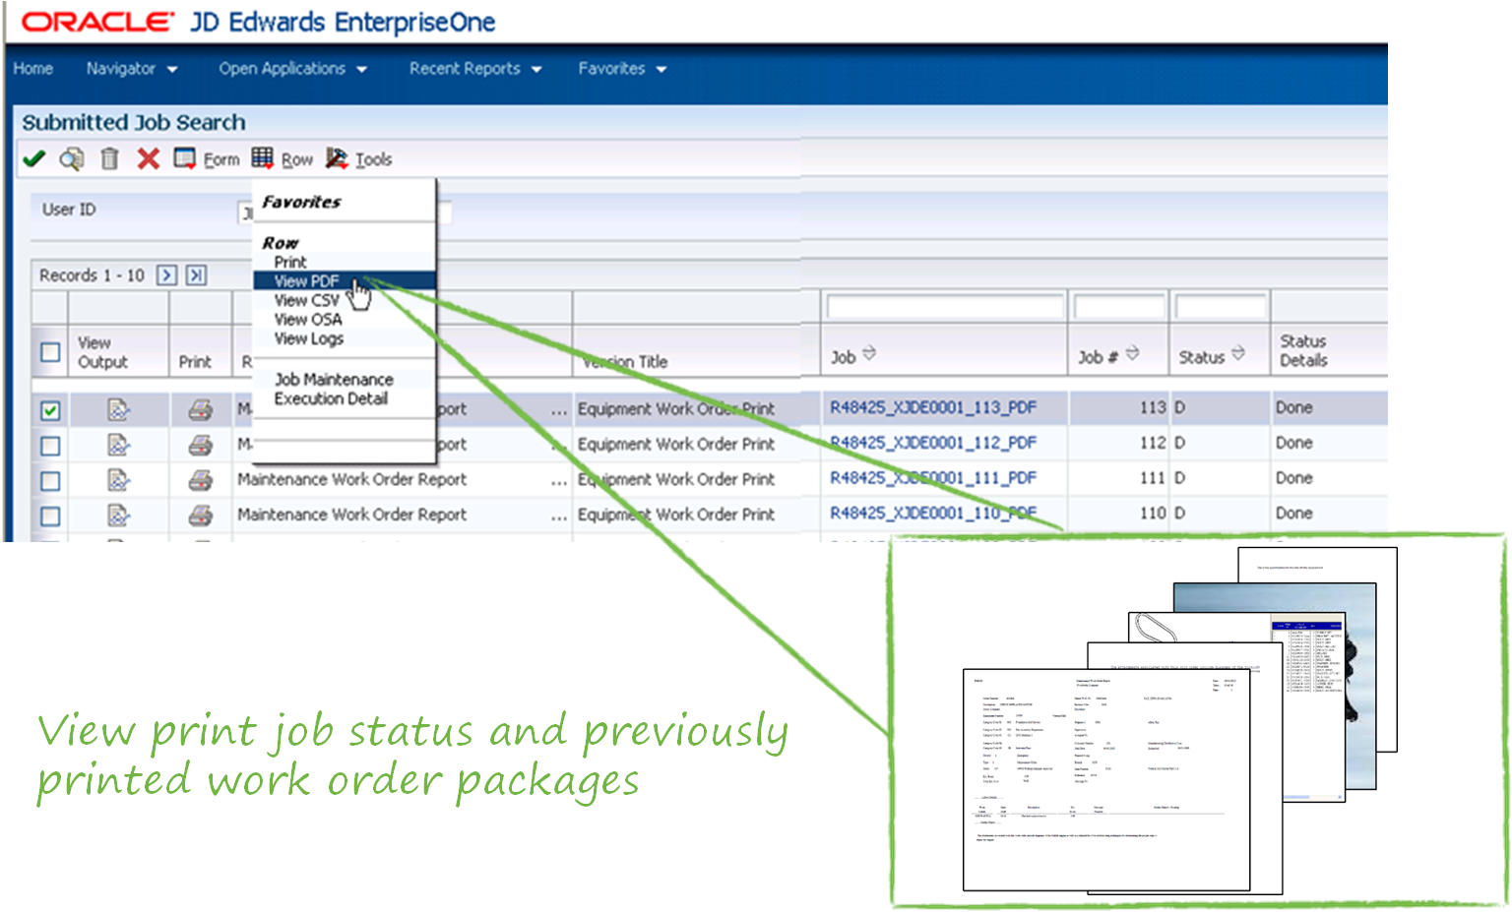Go to Home in top navigation
Image resolution: width=1512 pixels, height=912 pixels.
tap(33, 69)
